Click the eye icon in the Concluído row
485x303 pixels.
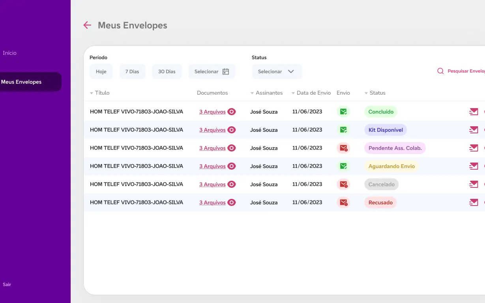232,112
